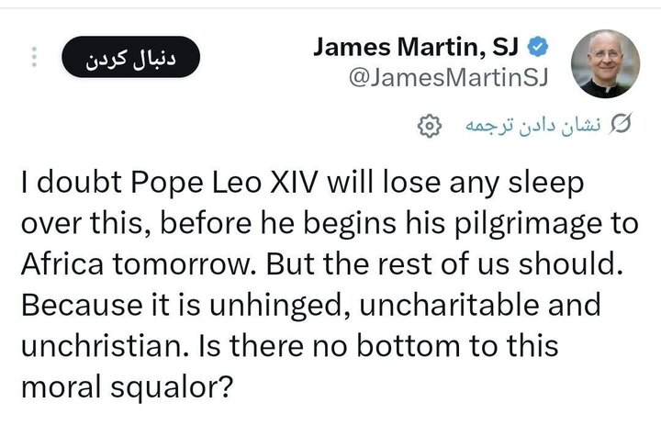Image resolution: width=661 pixels, height=436 pixels.
Task: Open the three-dot more options menu
Action: pos(34,56)
